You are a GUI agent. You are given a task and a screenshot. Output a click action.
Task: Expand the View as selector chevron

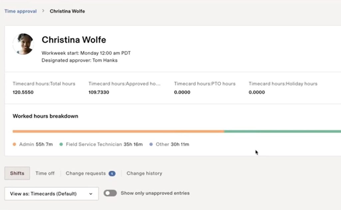coord(91,194)
